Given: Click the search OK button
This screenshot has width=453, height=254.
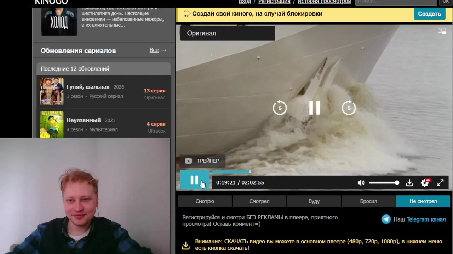Looking at the screenshot, I should [x=446, y=2].
